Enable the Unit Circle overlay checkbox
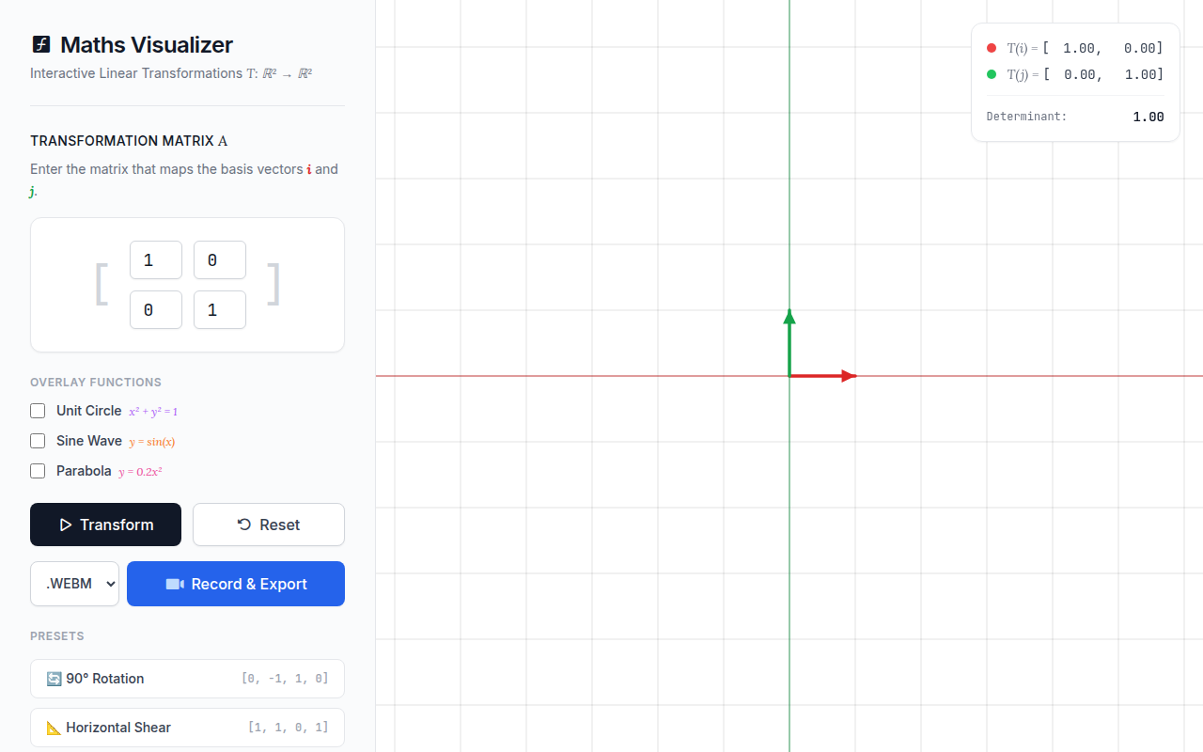 (38, 411)
